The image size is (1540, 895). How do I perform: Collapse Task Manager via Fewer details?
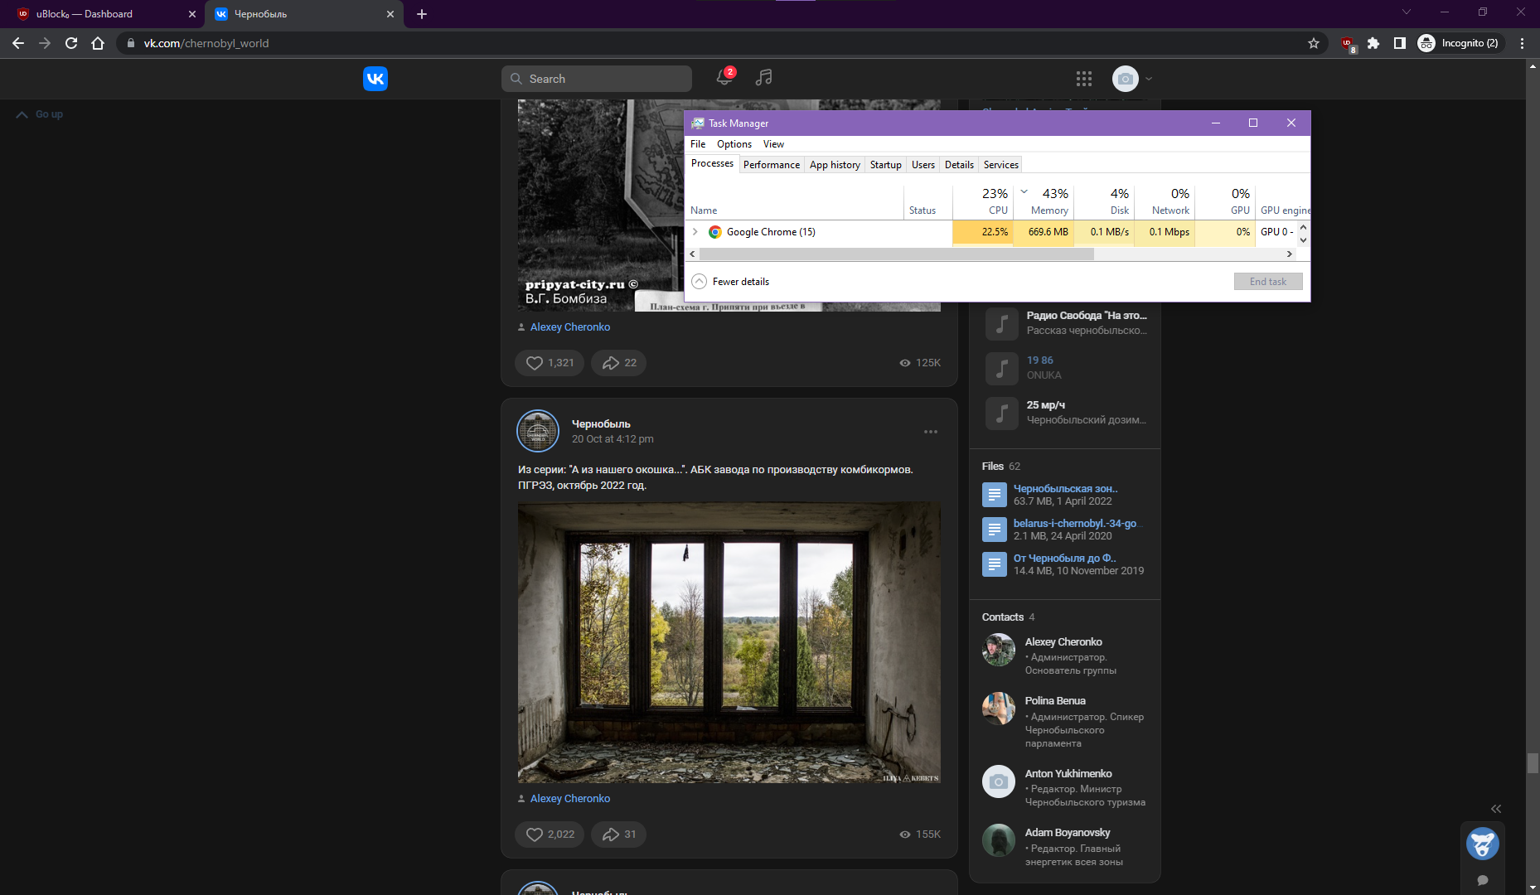[731, 281]
